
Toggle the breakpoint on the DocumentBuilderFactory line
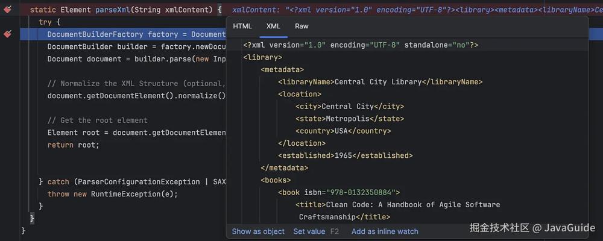click(x=7, y=34)
